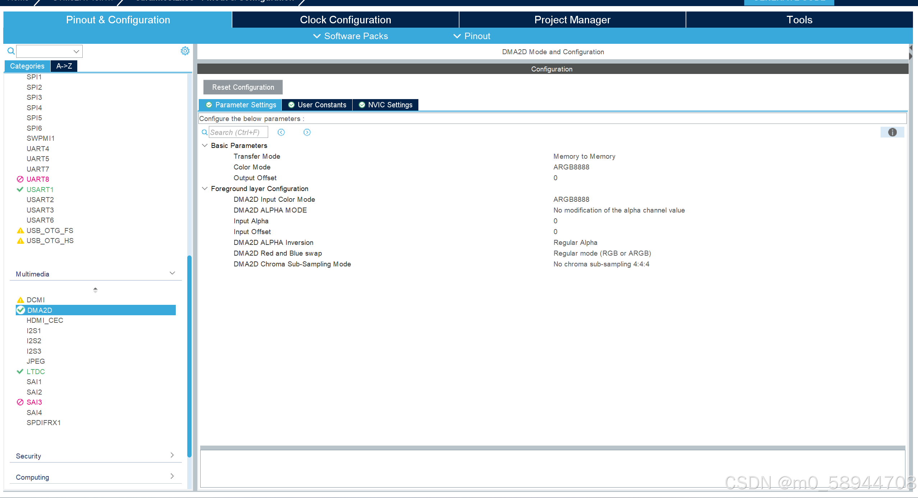Image resolution: width=918 pixels, height=498 pixels.
Task: Click the DCMI warning triangle icon
Action: [x=20, y=300]
